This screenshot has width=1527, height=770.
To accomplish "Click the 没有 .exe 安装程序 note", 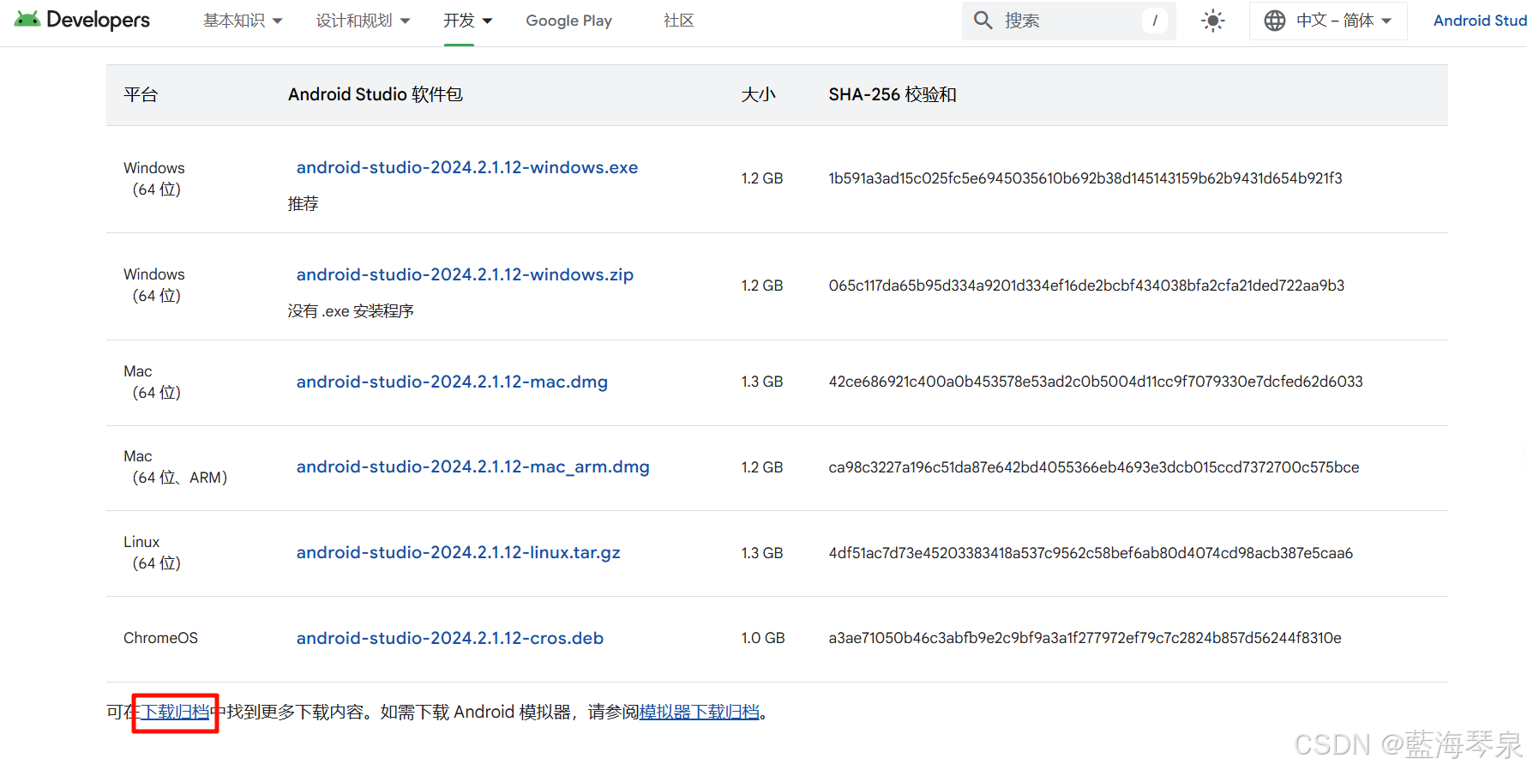I will tap(351, 311).
